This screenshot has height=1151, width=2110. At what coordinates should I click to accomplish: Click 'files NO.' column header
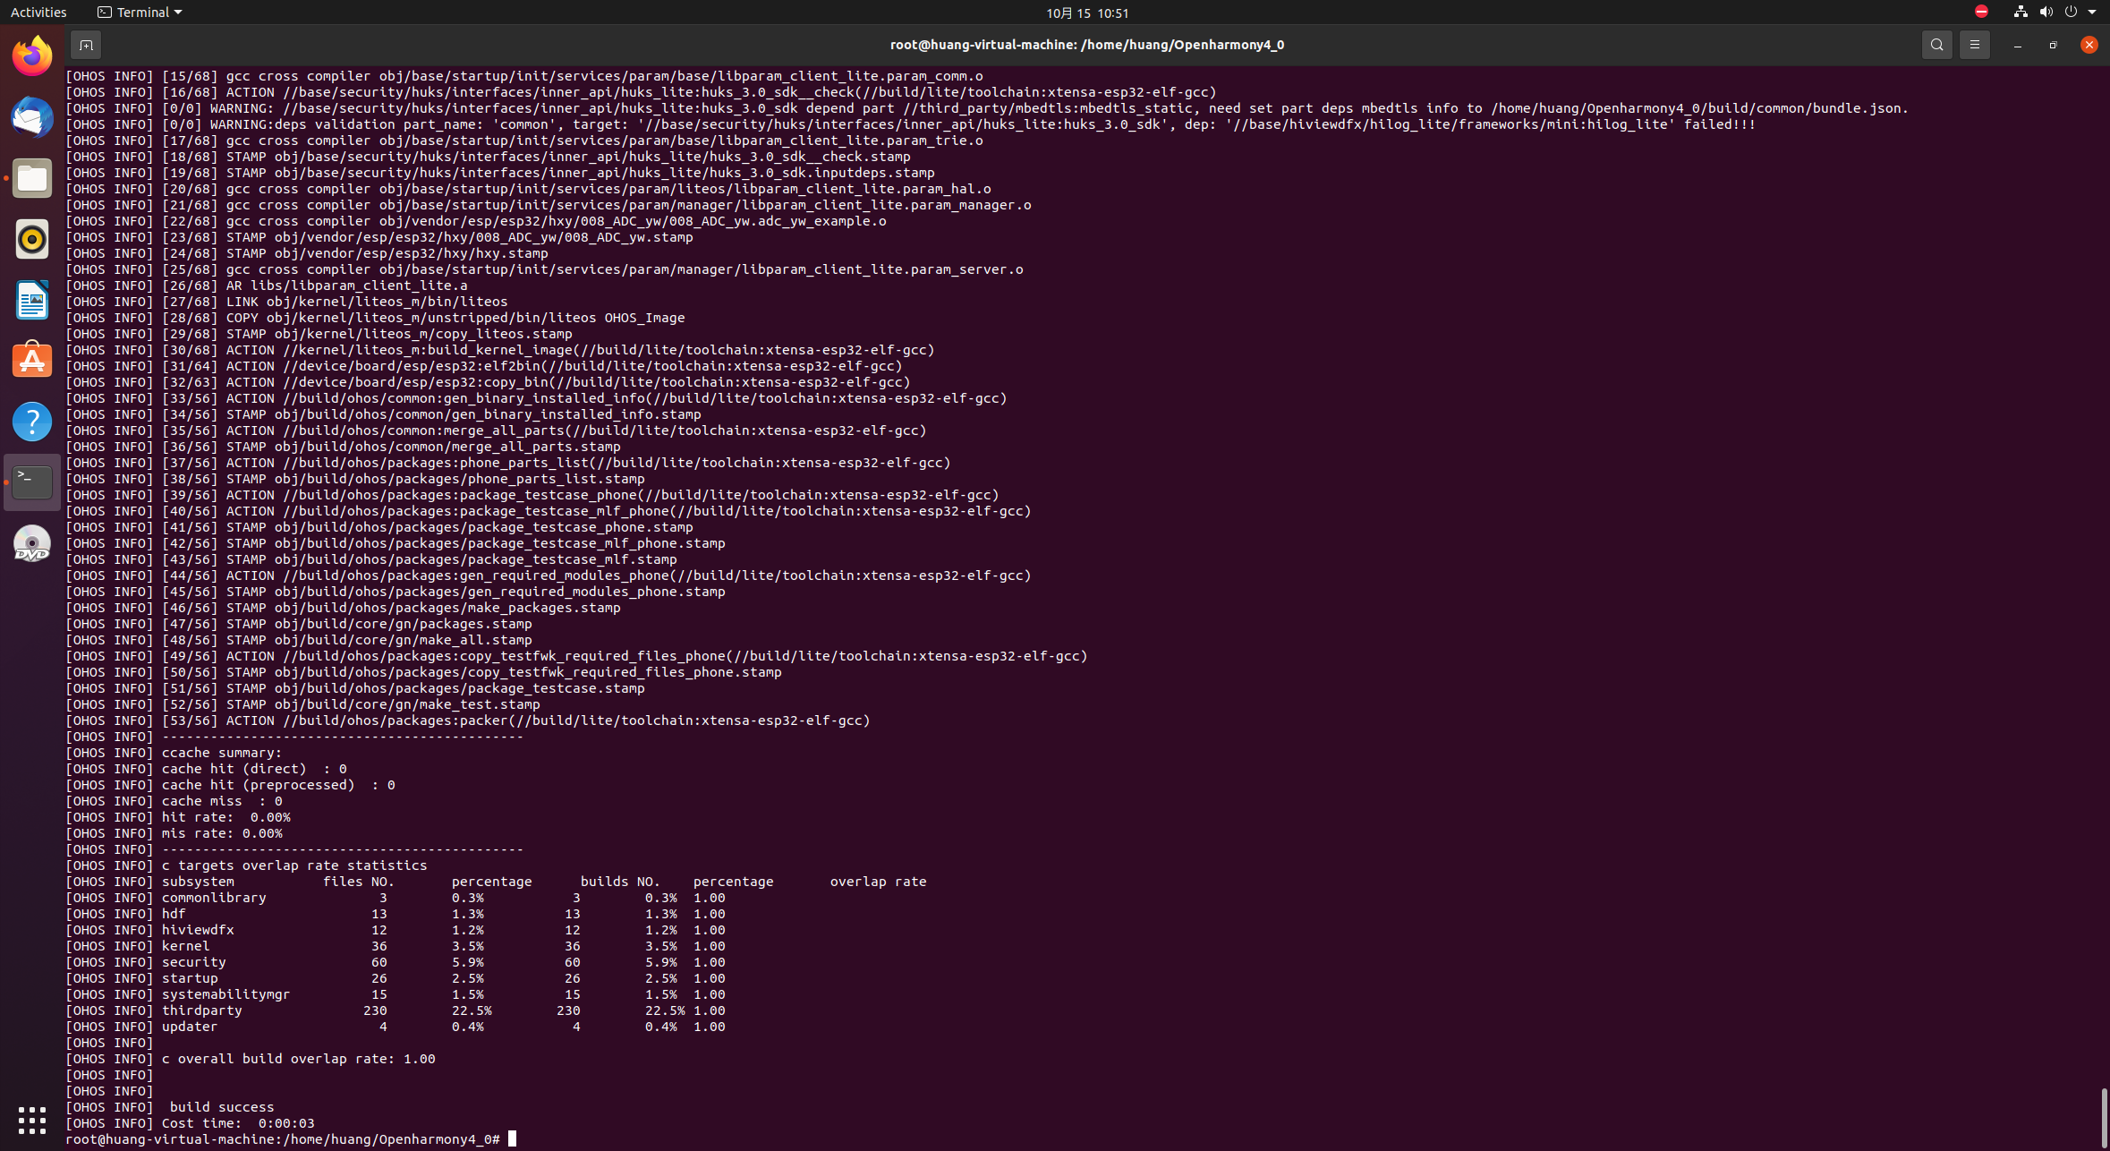358,882
